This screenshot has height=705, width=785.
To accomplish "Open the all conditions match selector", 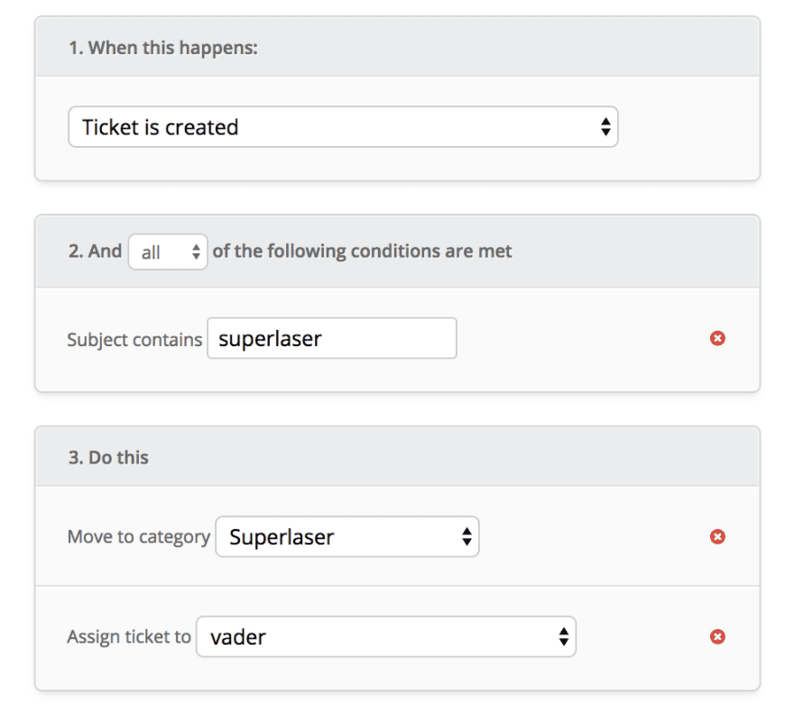I will [x=168, y=252].
